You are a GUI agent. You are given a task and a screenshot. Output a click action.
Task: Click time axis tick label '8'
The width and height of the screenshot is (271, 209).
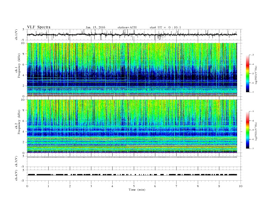pos(198,186)
